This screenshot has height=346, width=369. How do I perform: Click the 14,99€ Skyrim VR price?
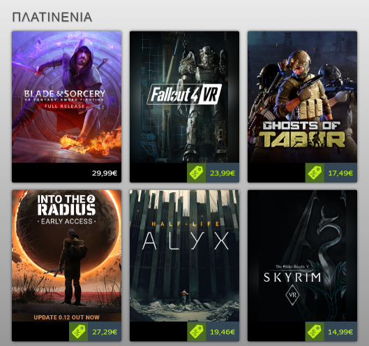pos(340,332)
